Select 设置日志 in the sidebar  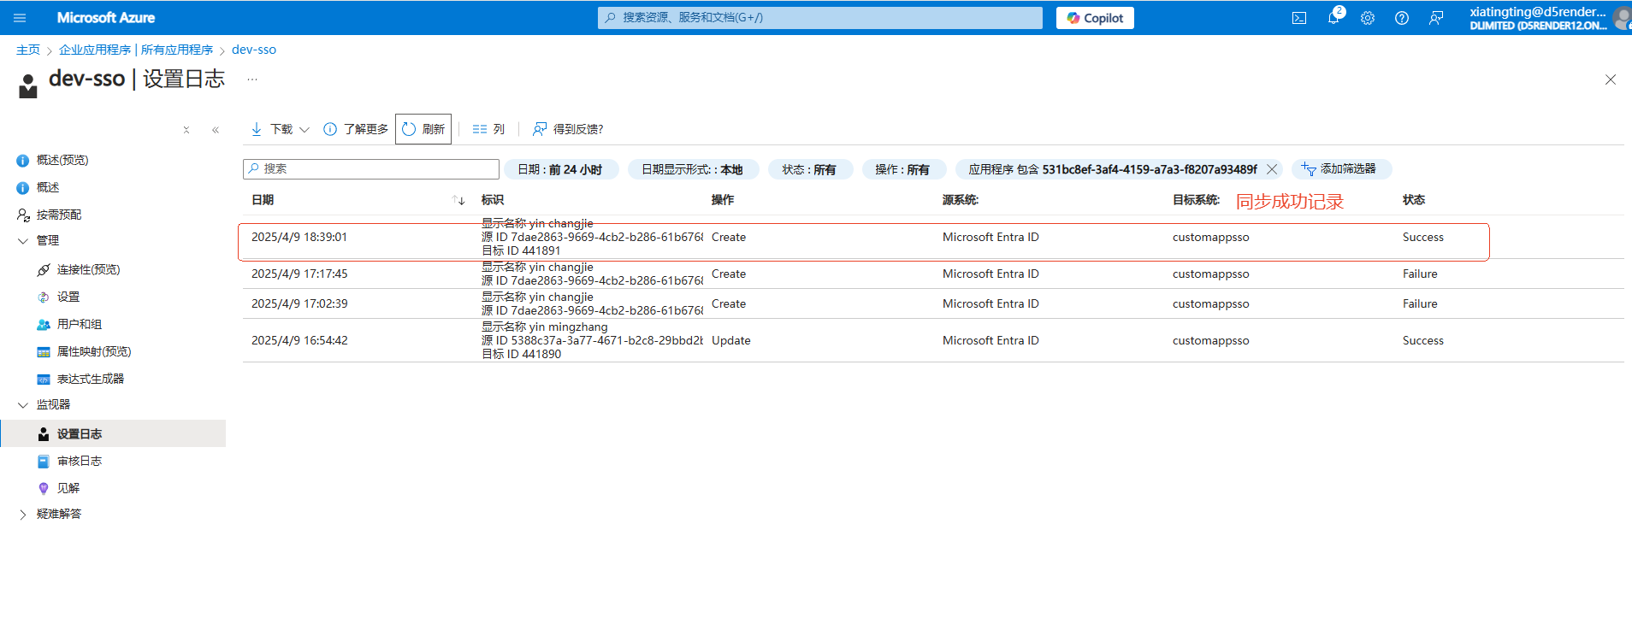tap(113, 434)
